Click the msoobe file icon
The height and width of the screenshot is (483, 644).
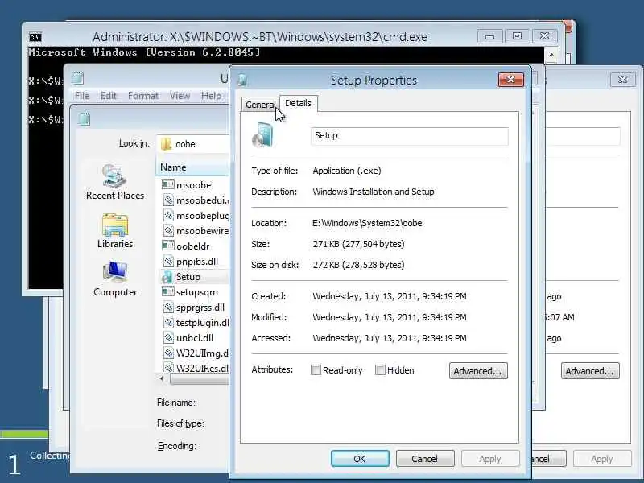167,185
